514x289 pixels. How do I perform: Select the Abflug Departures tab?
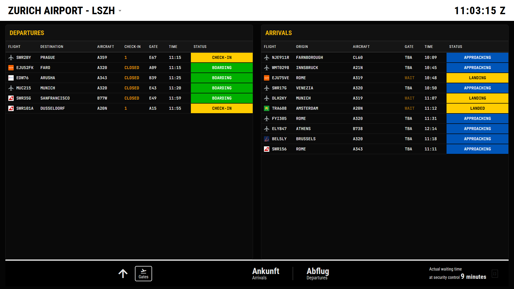click(x=318, y=273)
